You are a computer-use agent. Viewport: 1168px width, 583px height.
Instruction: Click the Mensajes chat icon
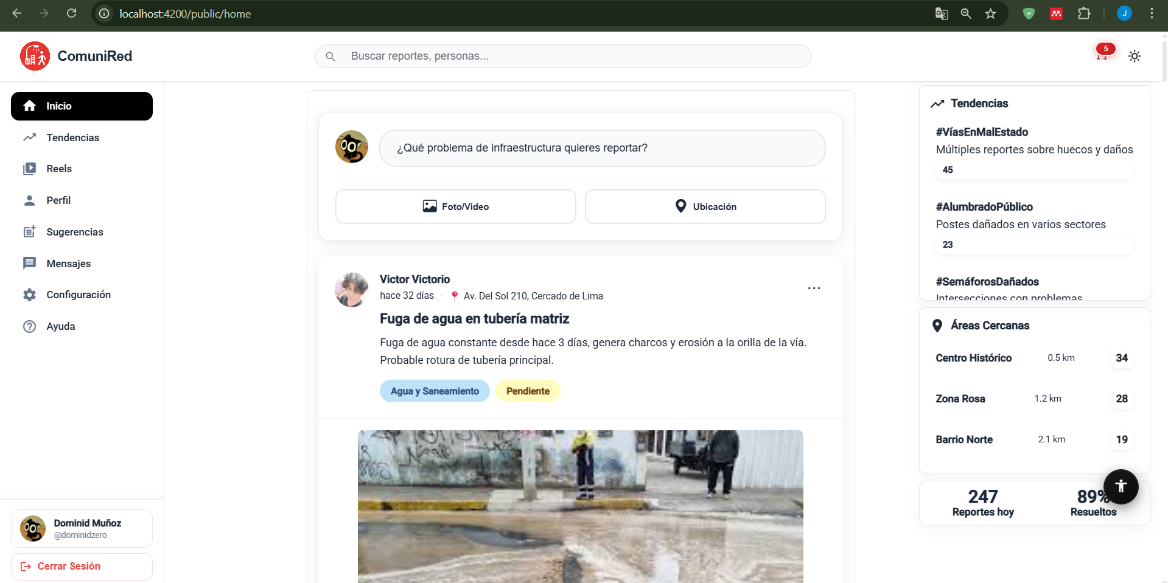[29, 263]
